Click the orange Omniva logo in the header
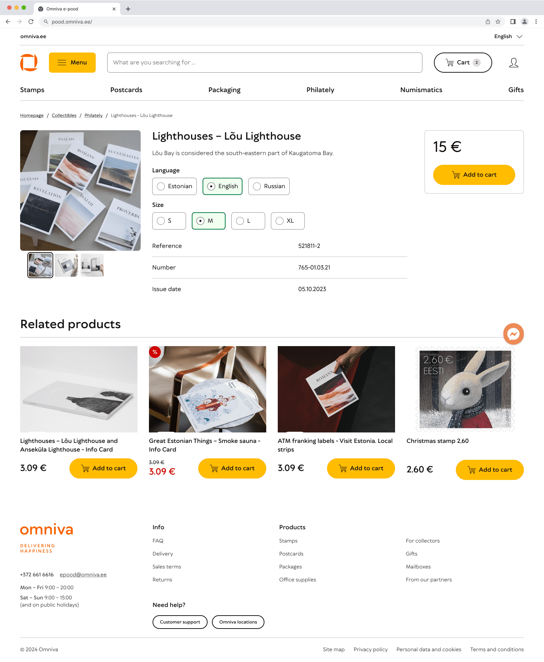The image size is (544, 662). point(29,63)
